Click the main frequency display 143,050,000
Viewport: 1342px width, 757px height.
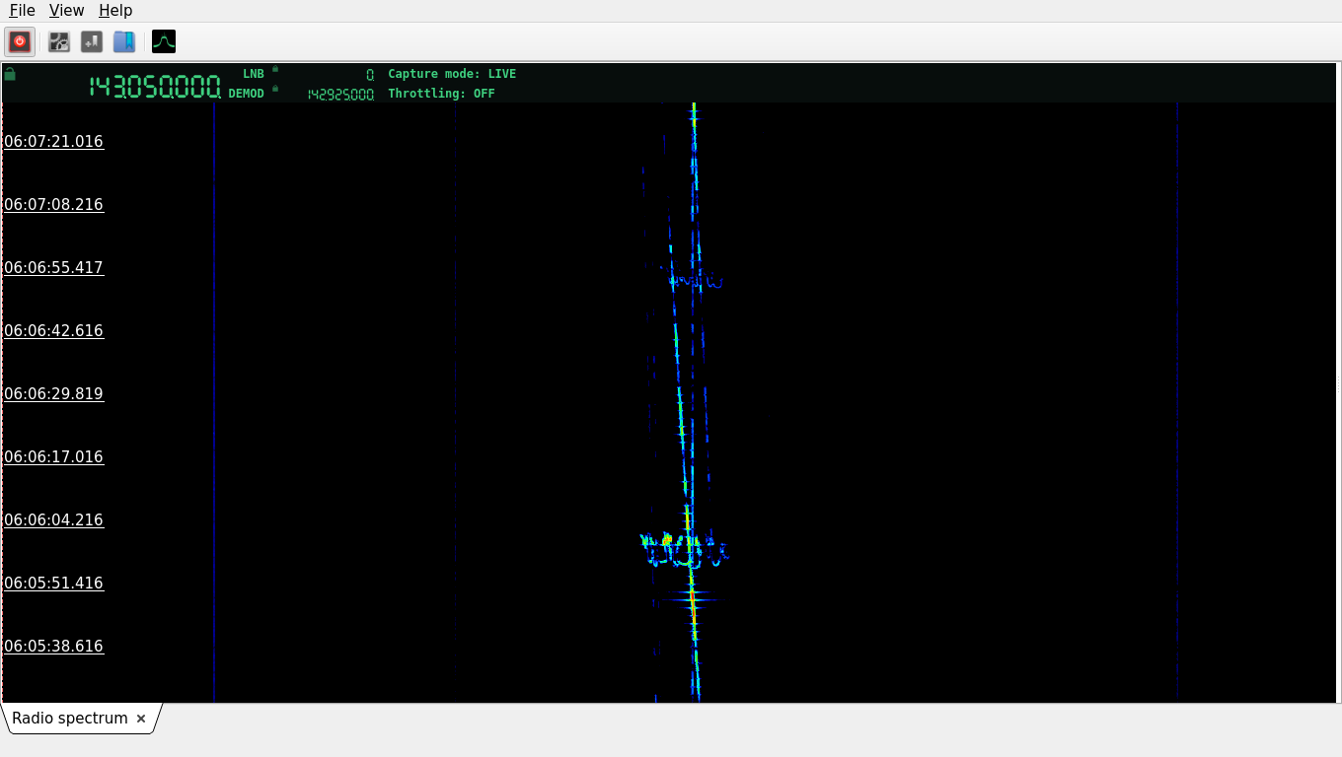coord(155,87)
